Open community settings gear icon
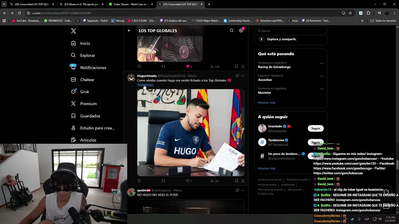This screenshot has height=224, width=399. 241,30
